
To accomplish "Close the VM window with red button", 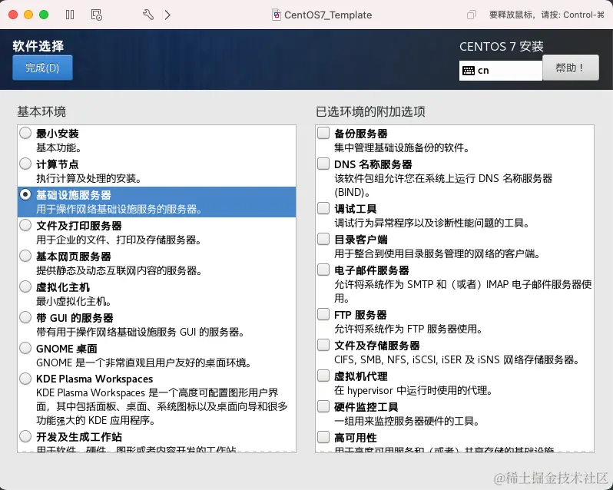I will coord(13,15).
